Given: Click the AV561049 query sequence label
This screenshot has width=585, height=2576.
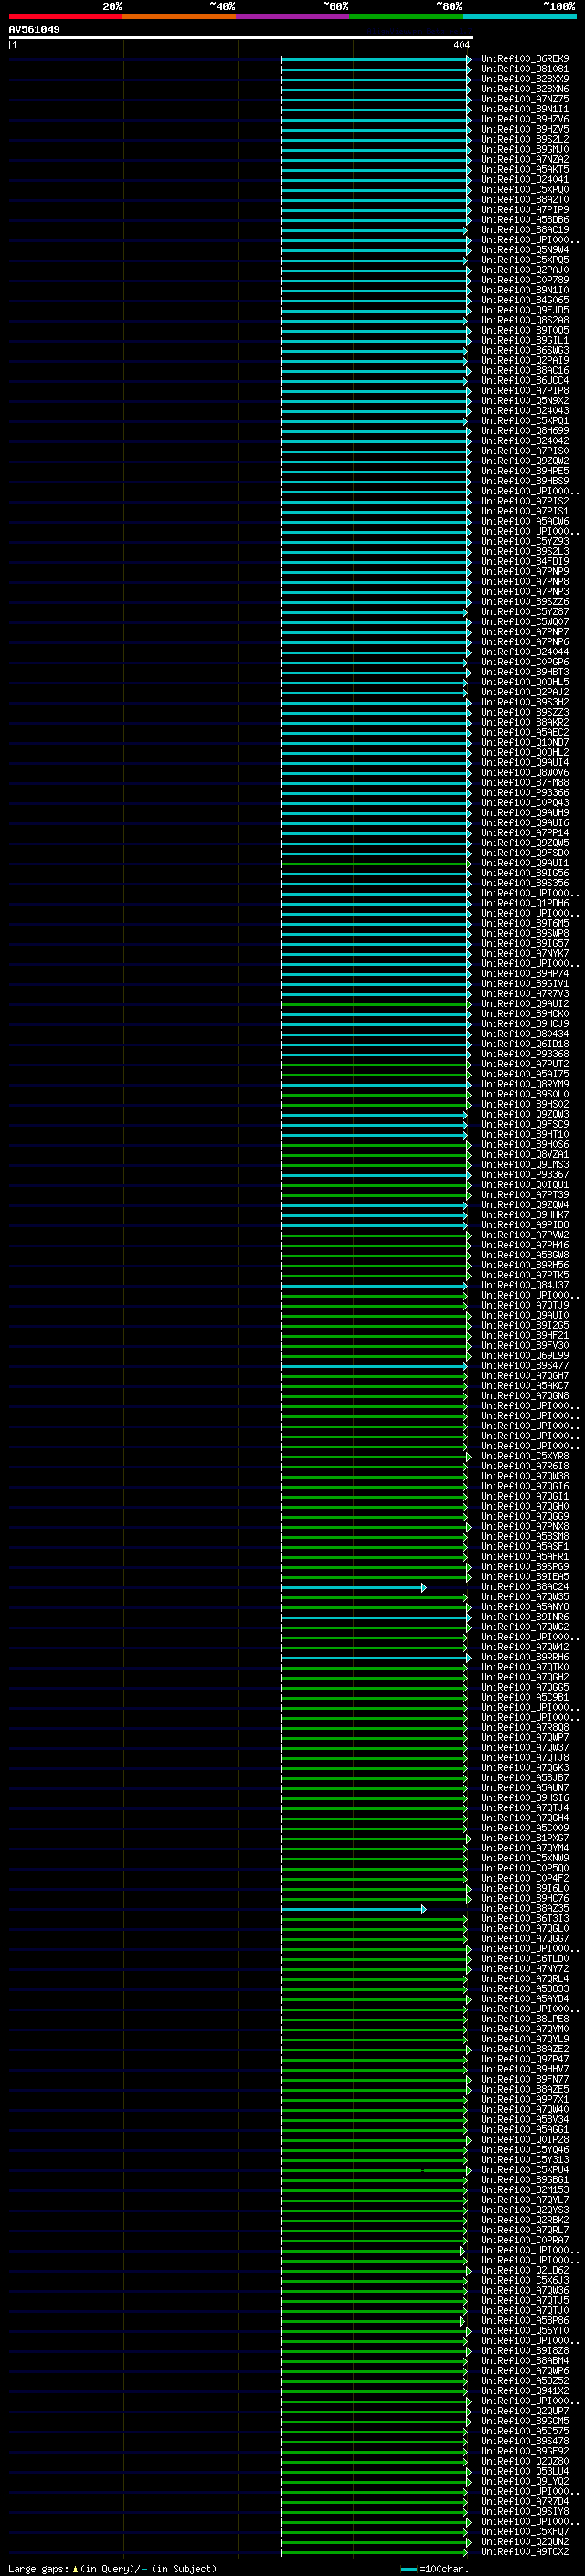Looking at the screenshot, I should (x=34, y=30).
